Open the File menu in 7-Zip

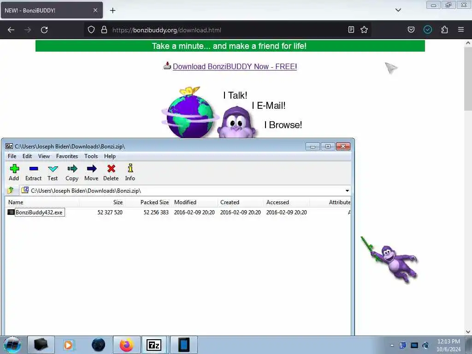[x=12, y=156]
